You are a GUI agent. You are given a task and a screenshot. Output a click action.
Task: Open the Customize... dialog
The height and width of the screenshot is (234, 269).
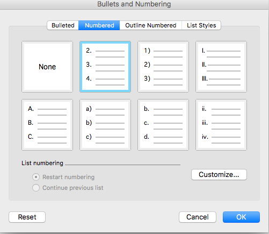(219, 174)
